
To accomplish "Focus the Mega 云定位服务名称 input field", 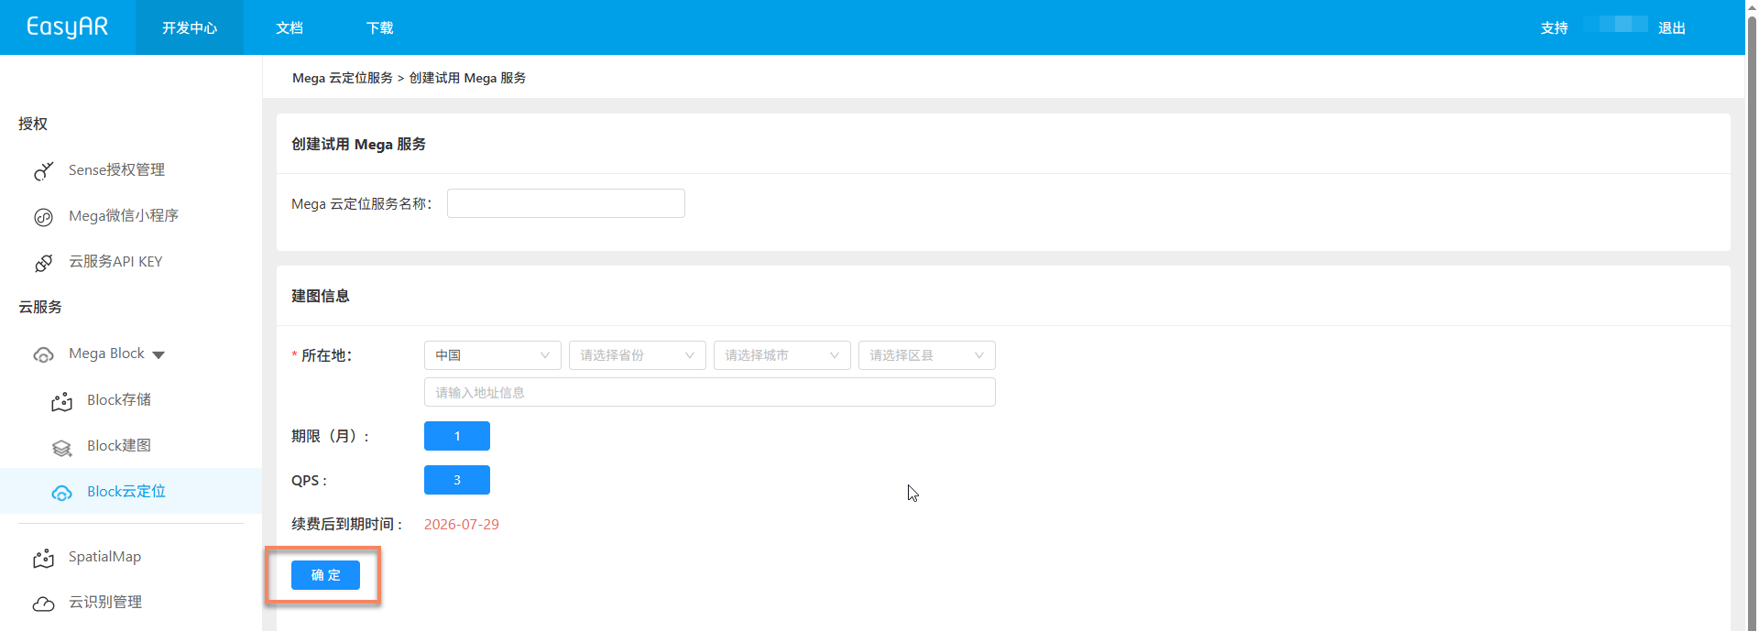I will tap(566, 203).
